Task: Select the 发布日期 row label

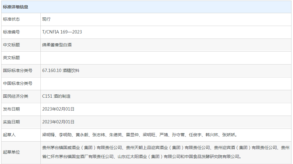Action: pyautogui.click(x=11, y=109)
